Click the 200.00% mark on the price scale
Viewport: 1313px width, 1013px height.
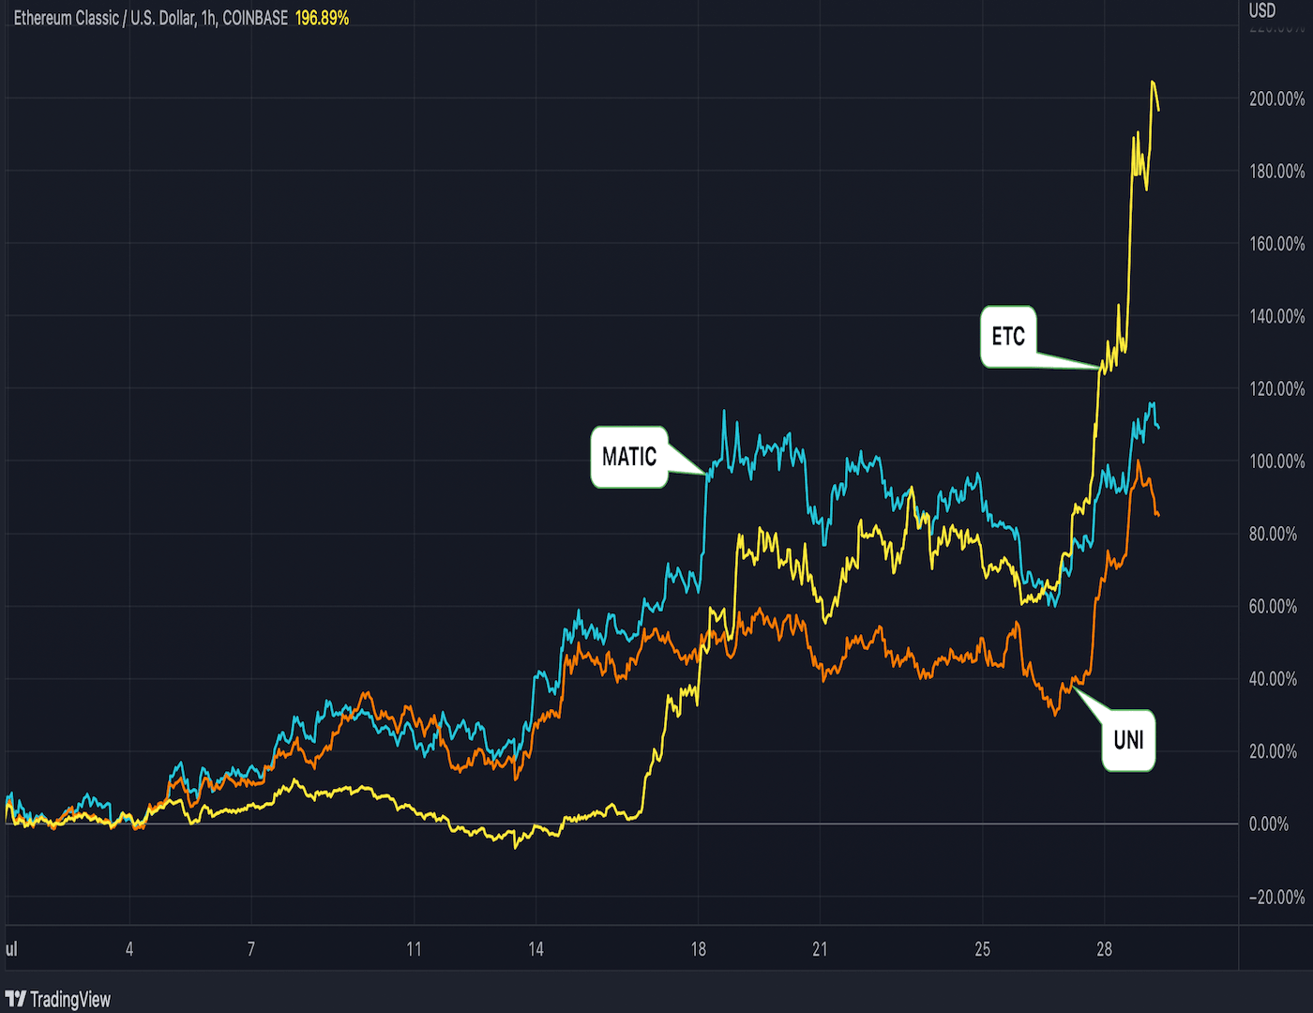[1278, 98]
